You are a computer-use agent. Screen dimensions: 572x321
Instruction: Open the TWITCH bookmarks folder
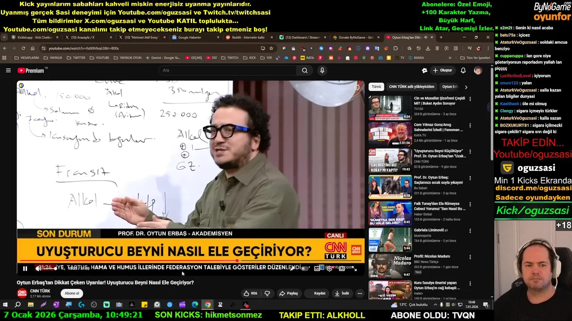[230, 58]
